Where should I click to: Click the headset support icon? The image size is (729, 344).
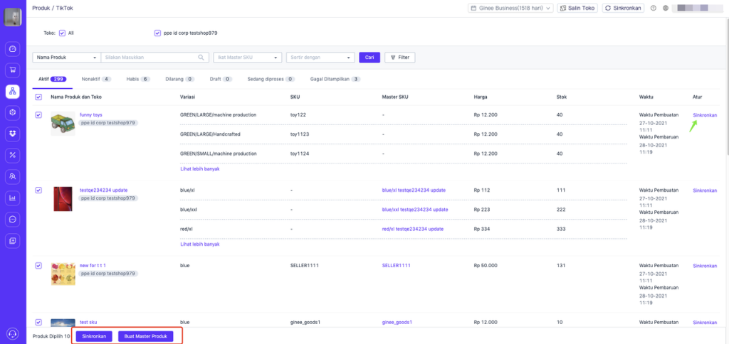(x=13, y=334)
